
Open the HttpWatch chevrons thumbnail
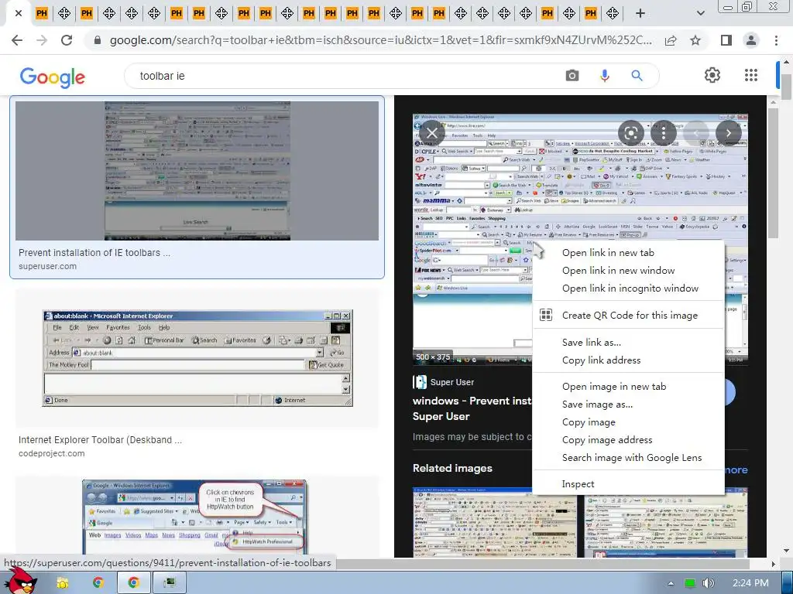(x=194, y=517)
